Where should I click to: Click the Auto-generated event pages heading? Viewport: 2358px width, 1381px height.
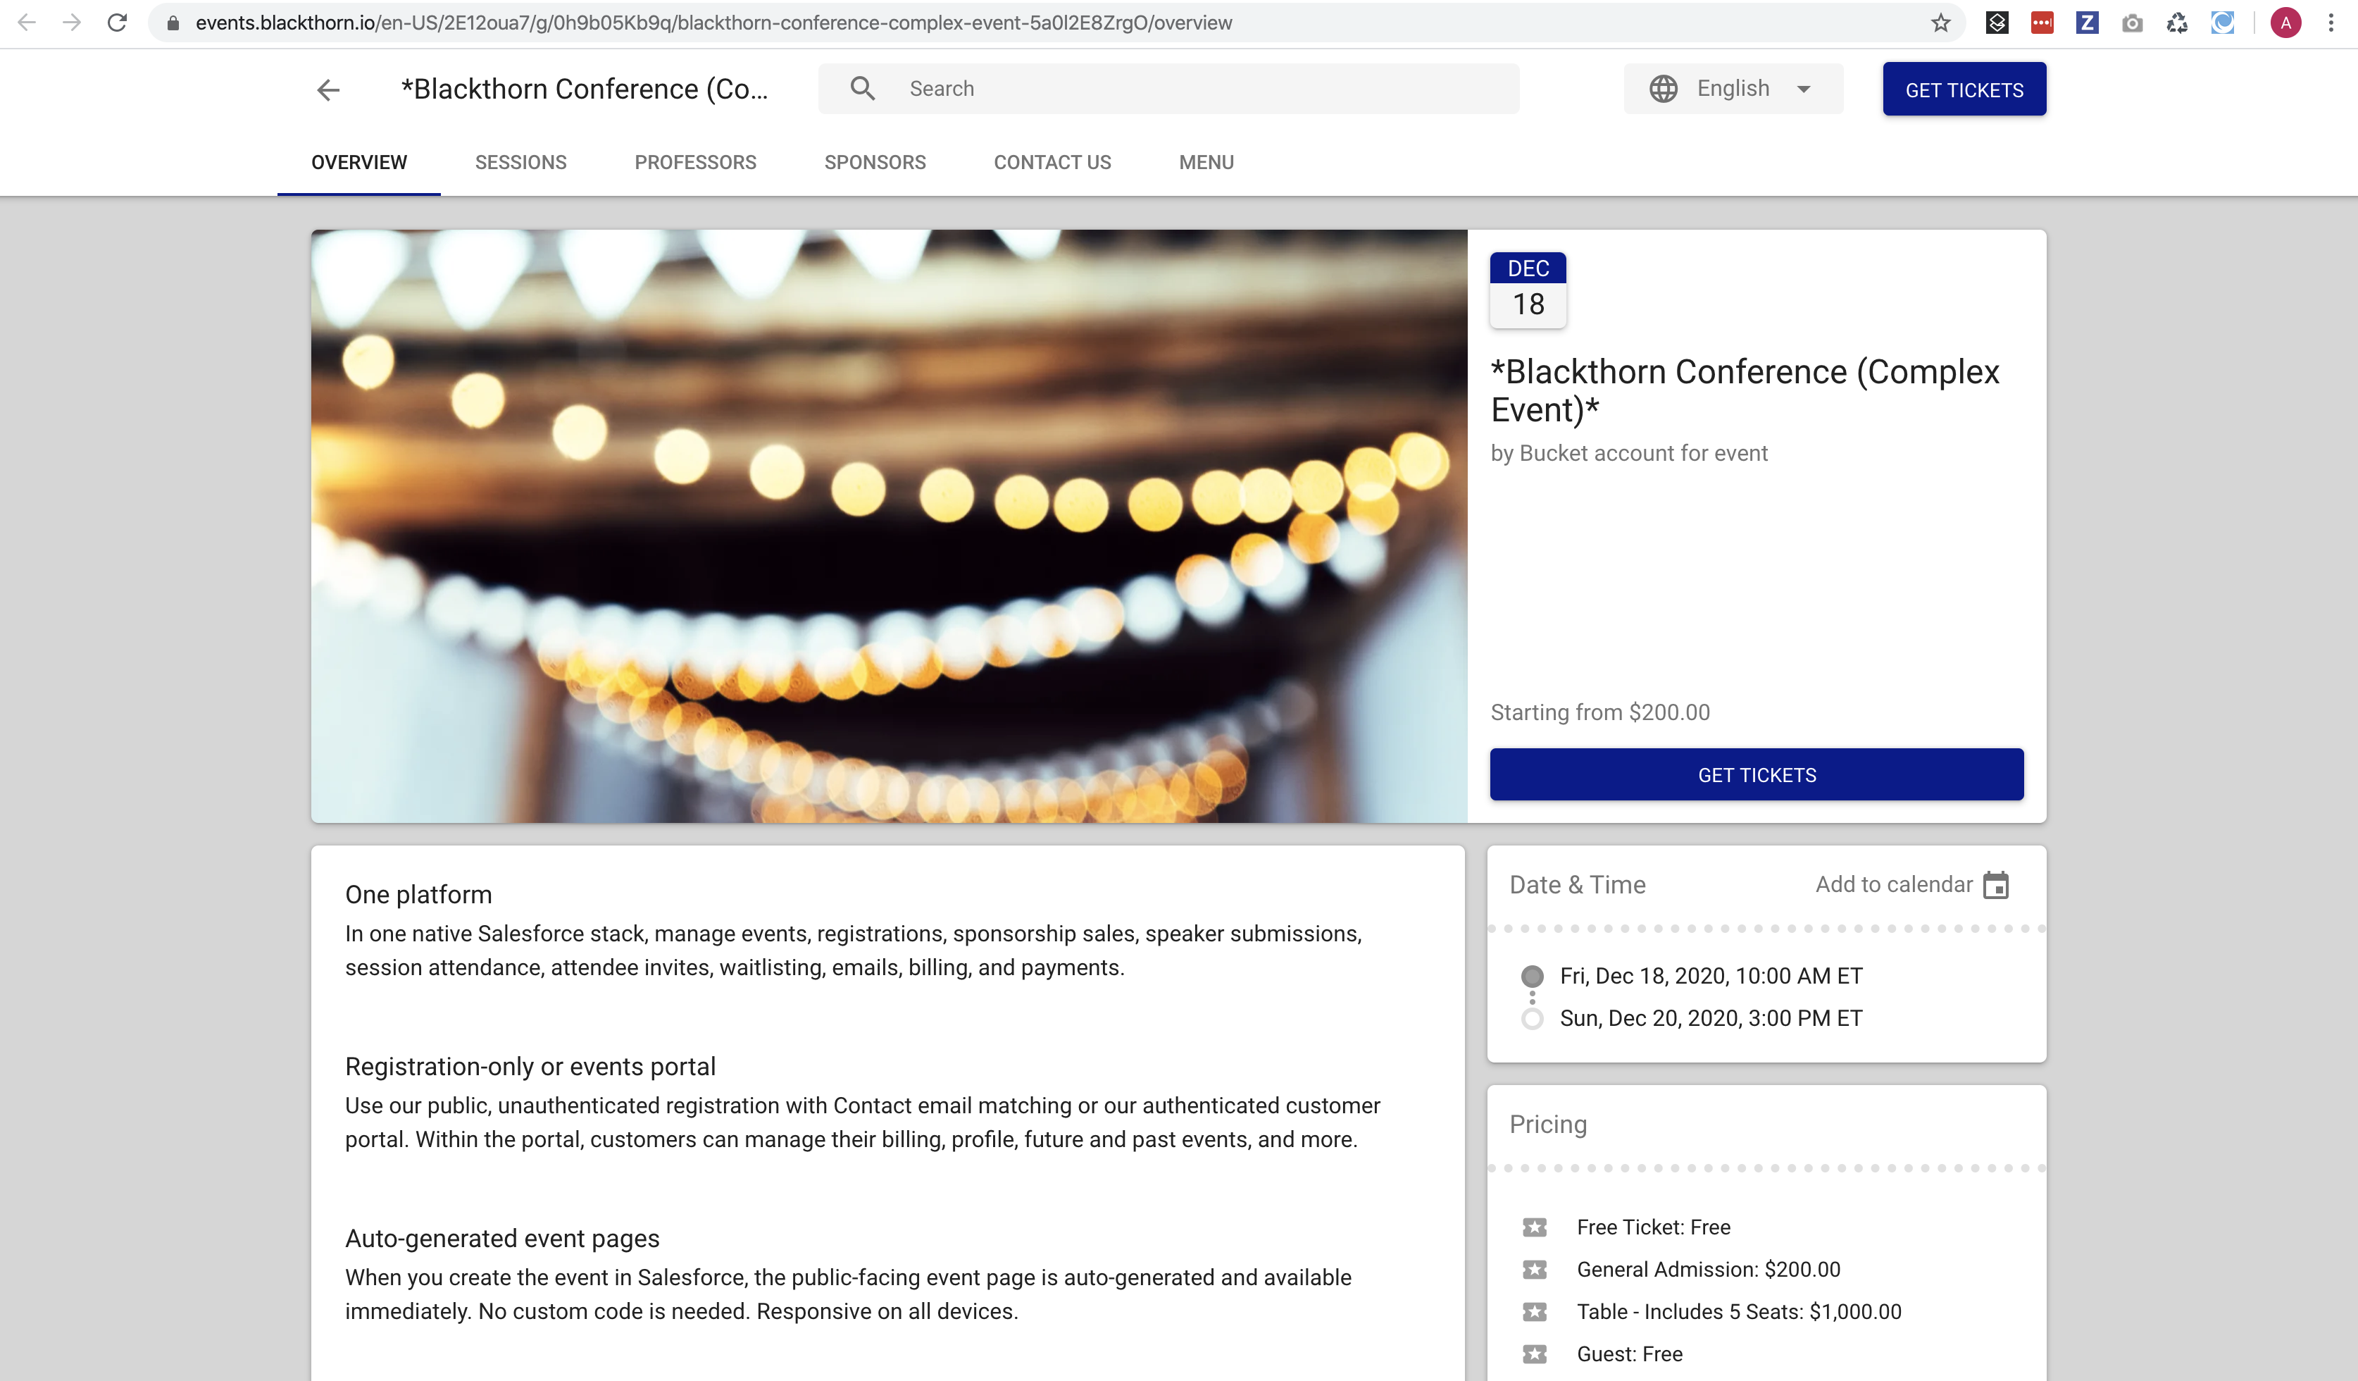(x=502, y=1239)
